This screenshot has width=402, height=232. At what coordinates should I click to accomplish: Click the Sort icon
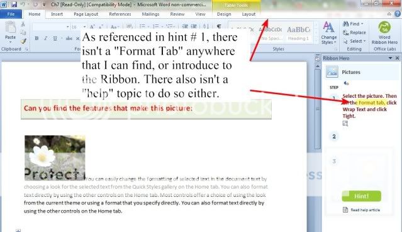click(206, 26)
